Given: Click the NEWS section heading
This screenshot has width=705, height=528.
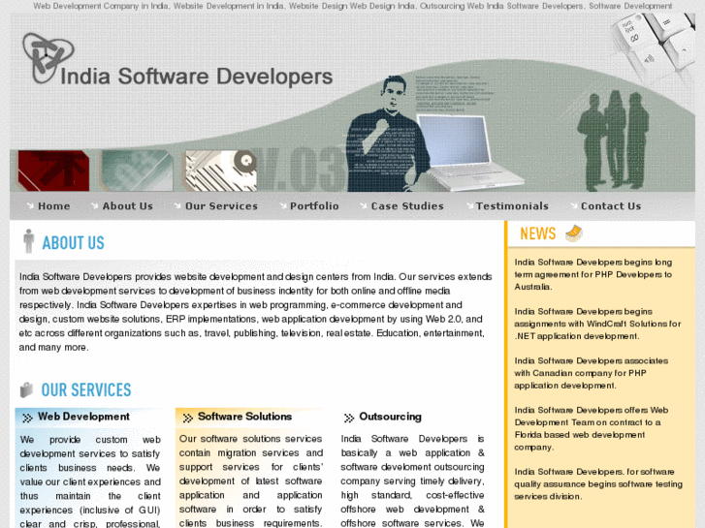Looking at the screenshot, I should pos(538,233).
